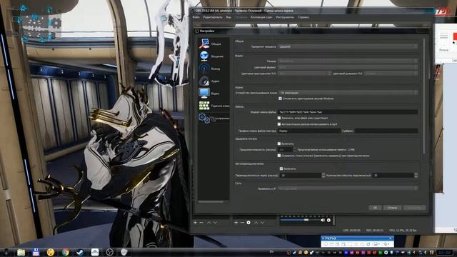This screenshot has height=257, width=457.
Task: Open the Audio (Аудио) settings category
Action: 214,81
